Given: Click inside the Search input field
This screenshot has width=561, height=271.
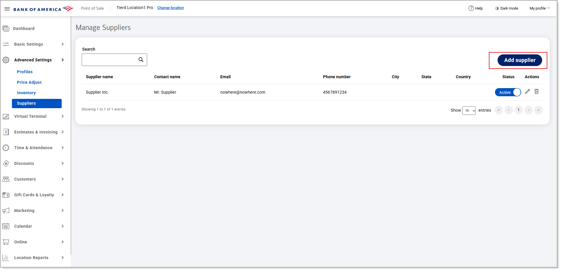Looking at the screenshot, I should pos(114,60).
